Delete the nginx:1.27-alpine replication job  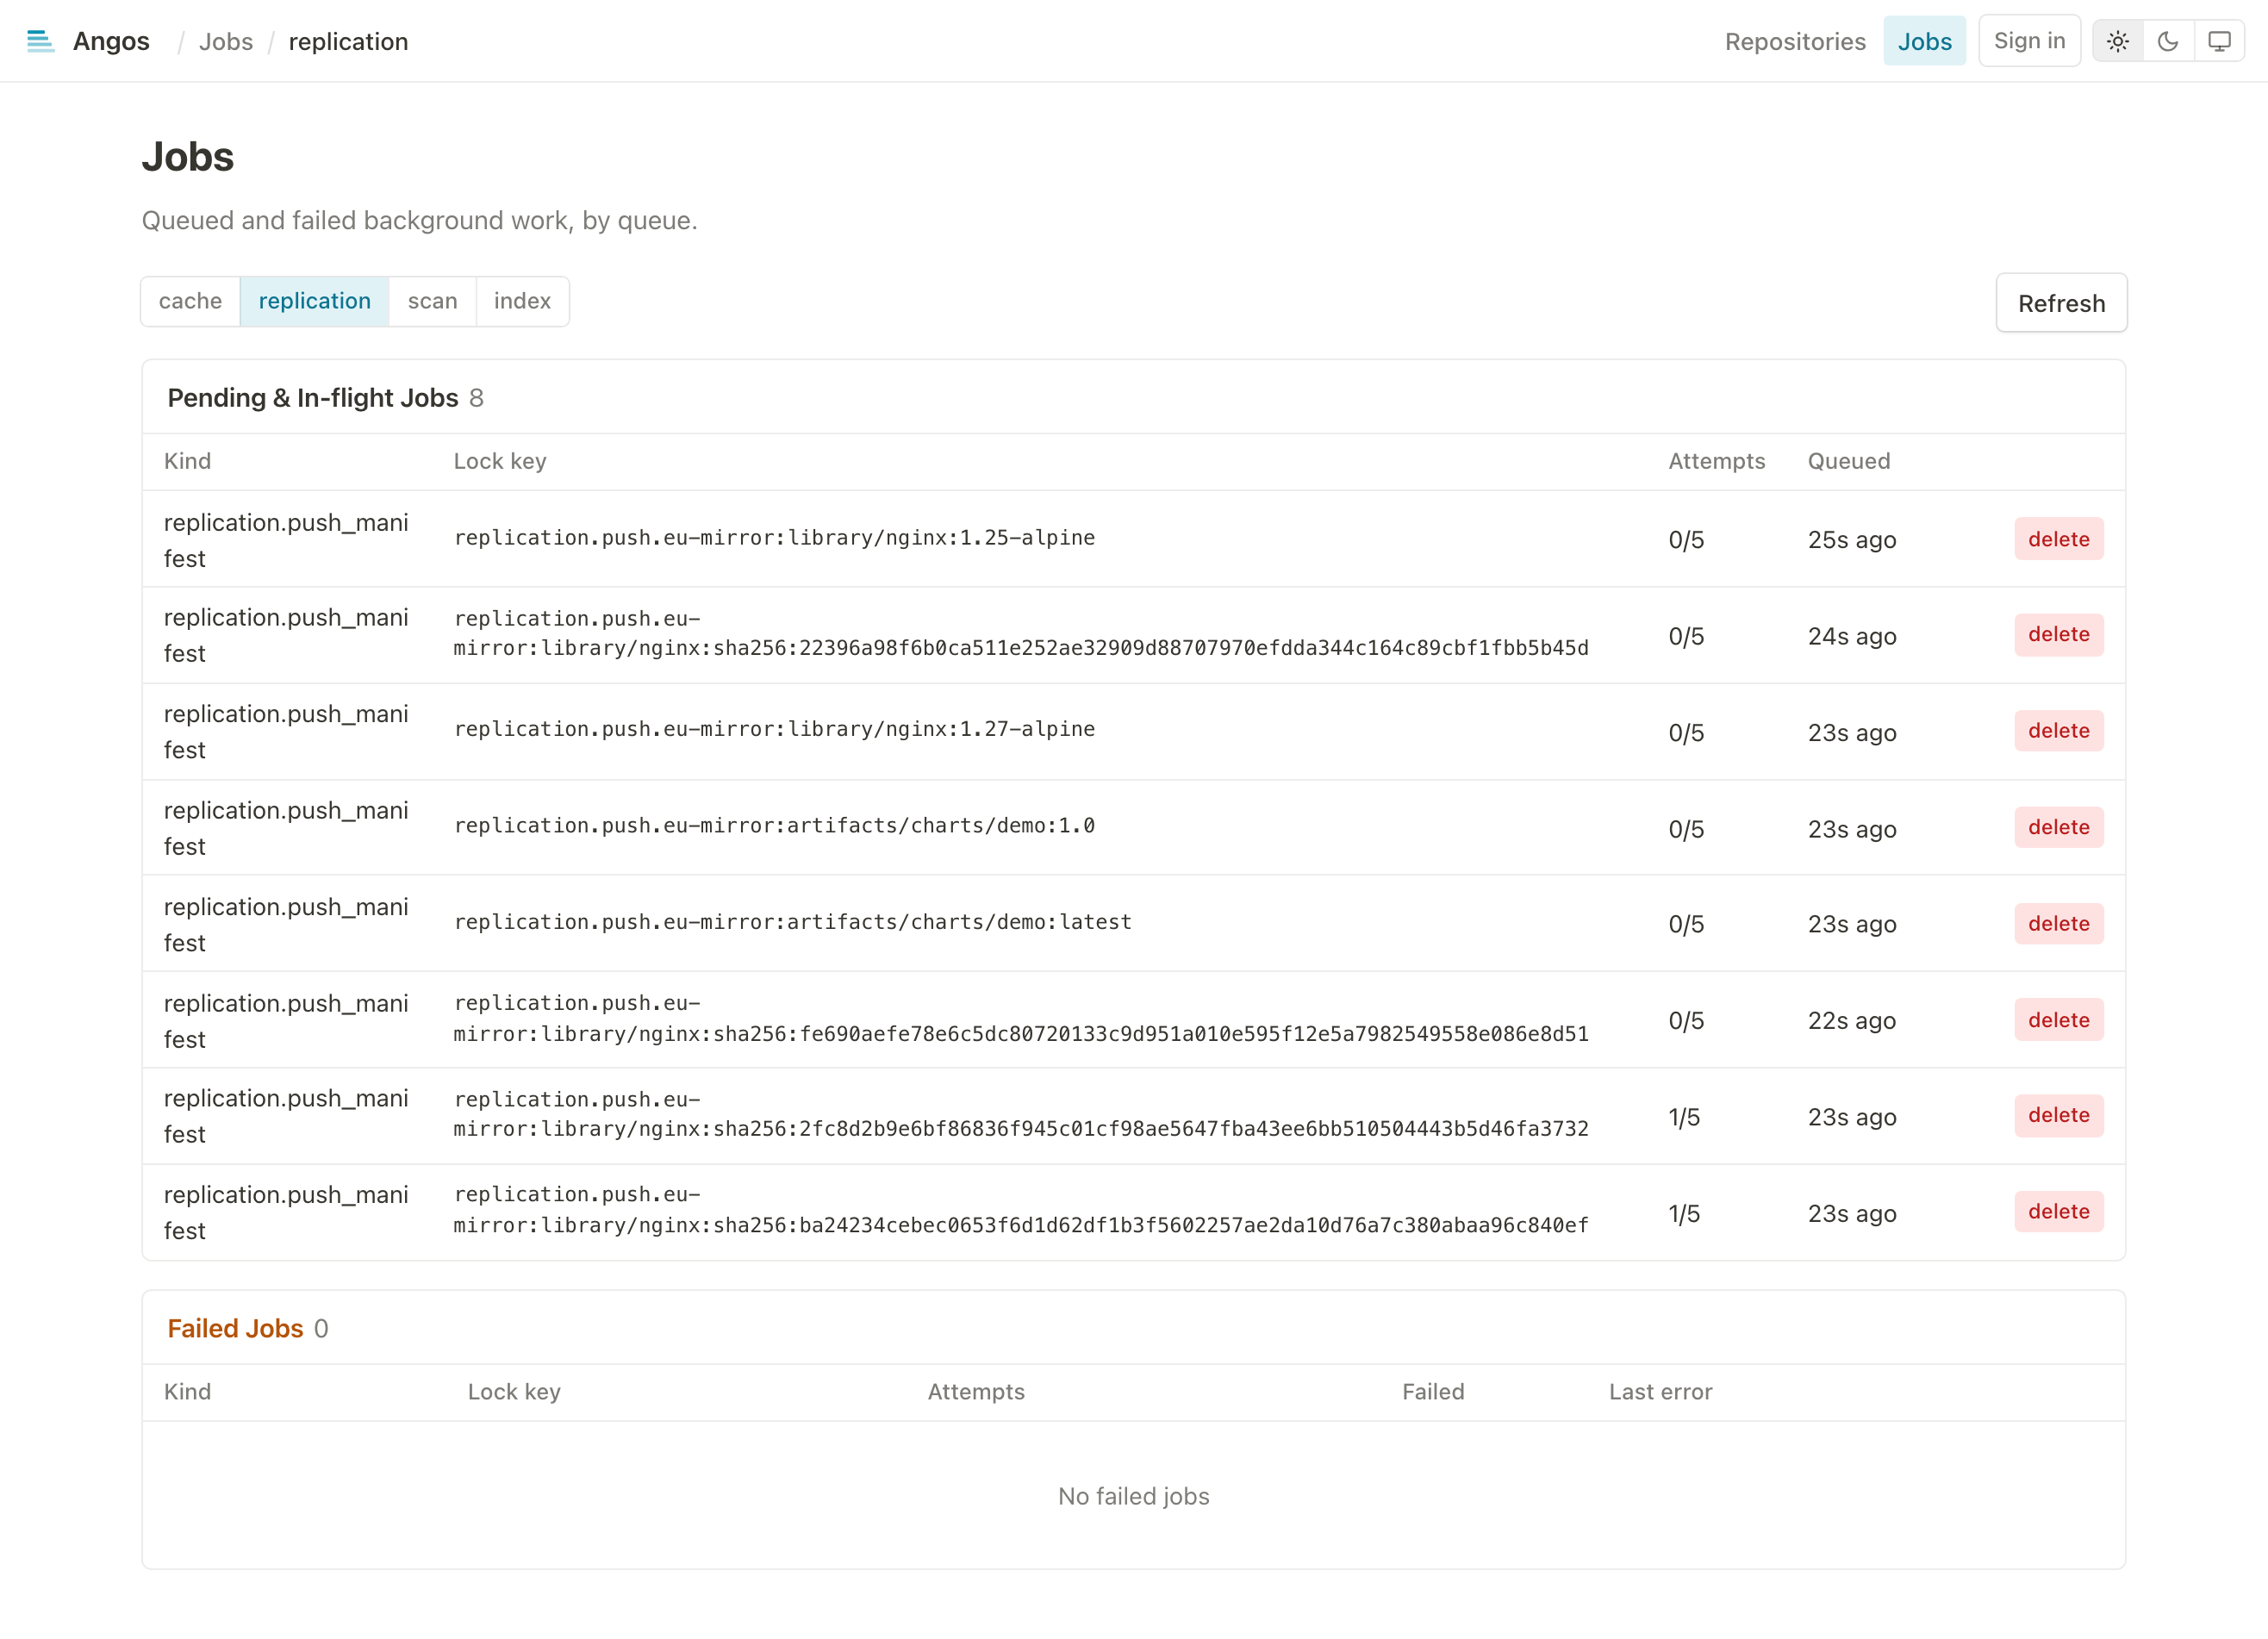[2058, 731]
